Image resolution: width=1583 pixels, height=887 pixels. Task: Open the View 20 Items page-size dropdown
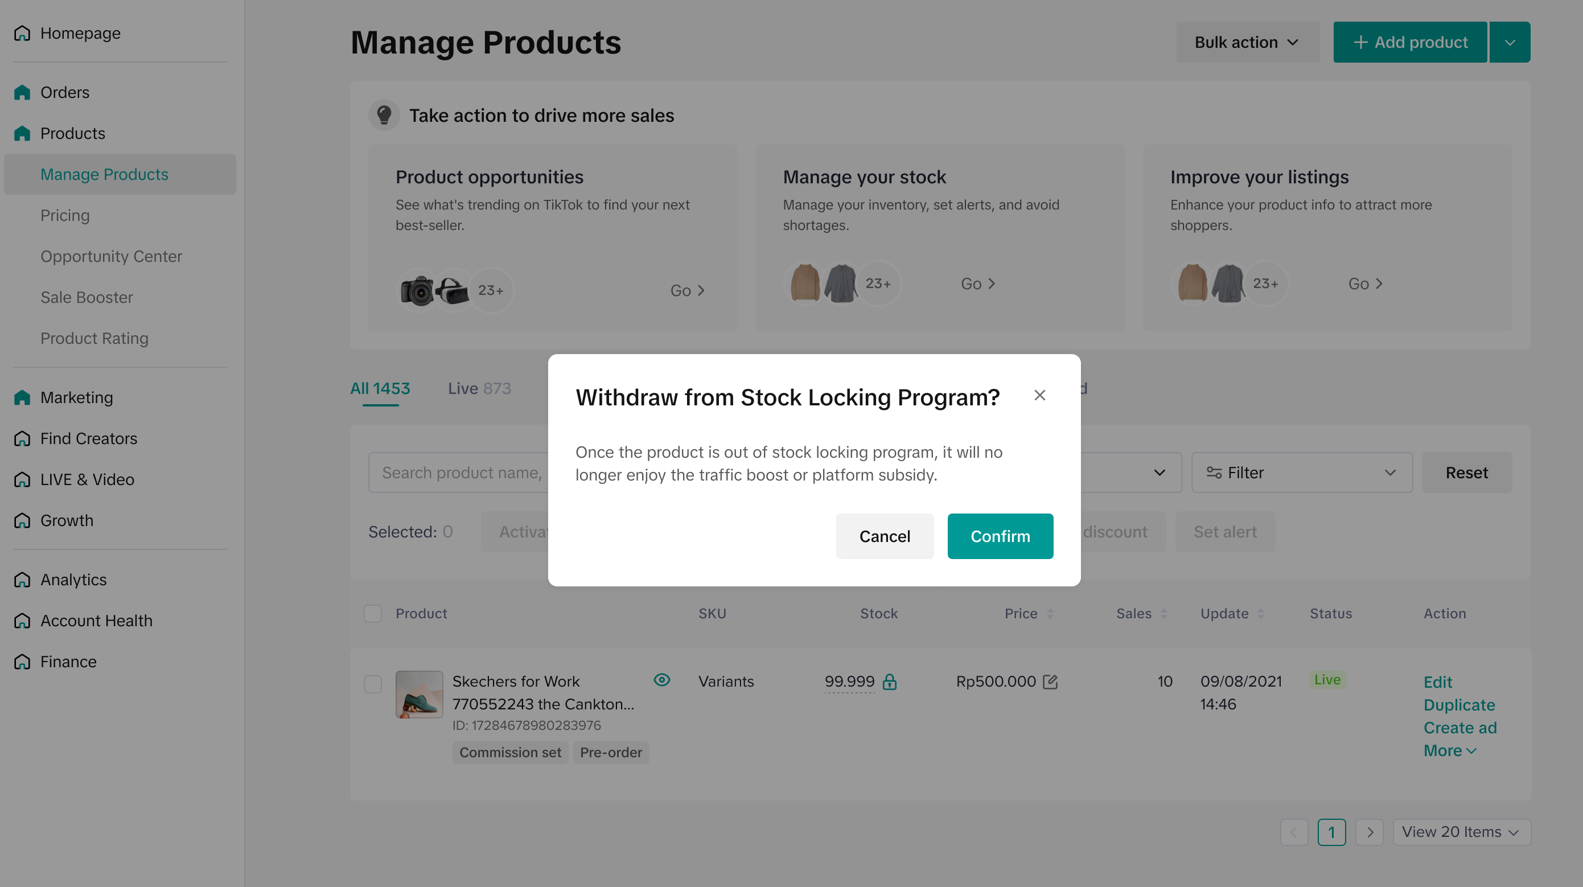pos(1461,832)
